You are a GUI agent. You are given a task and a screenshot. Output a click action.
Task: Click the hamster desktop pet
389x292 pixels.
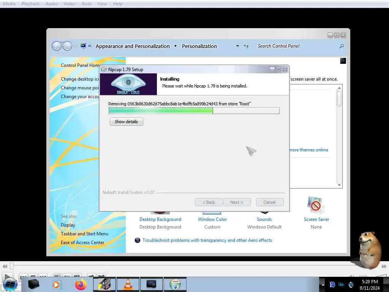[370, 249]
